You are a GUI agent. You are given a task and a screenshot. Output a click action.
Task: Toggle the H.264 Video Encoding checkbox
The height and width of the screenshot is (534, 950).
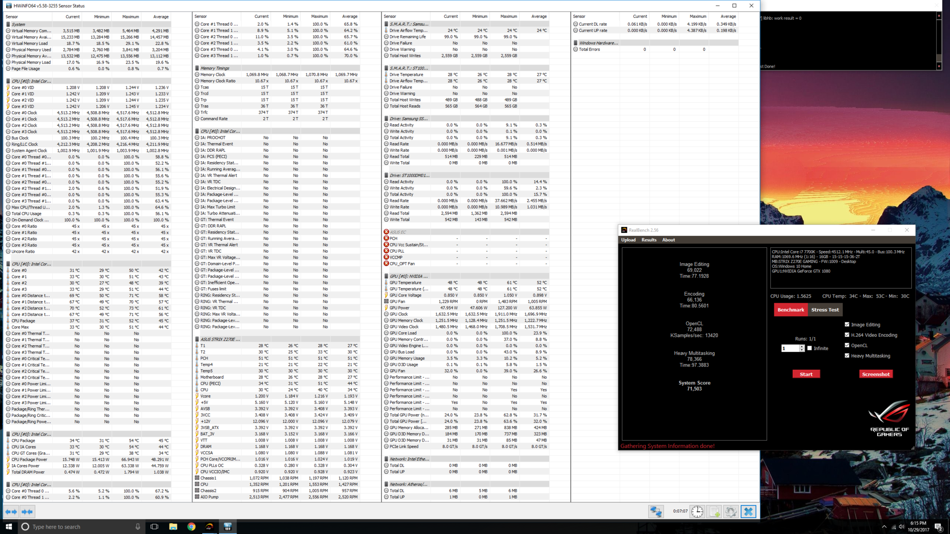click(x=847, y=335)
